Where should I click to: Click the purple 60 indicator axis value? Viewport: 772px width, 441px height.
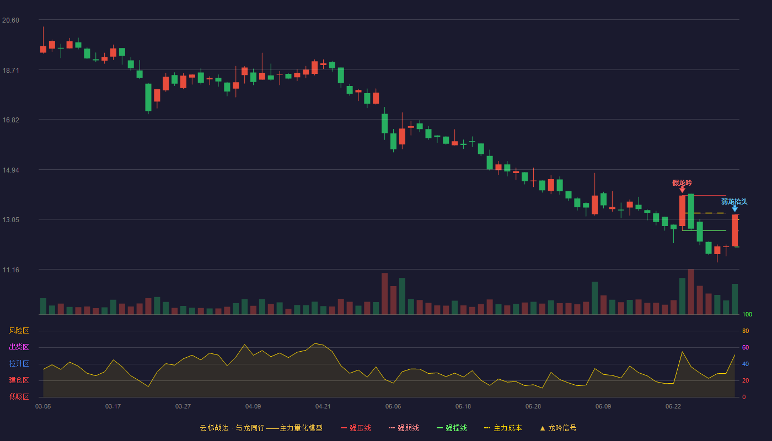[746, 348]
